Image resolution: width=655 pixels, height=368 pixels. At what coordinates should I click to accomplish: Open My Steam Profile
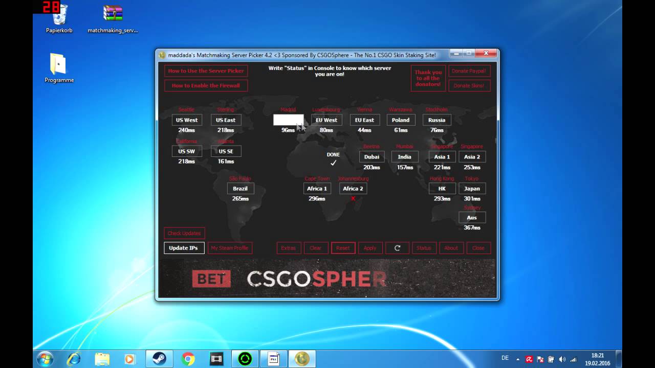[230, 248]
